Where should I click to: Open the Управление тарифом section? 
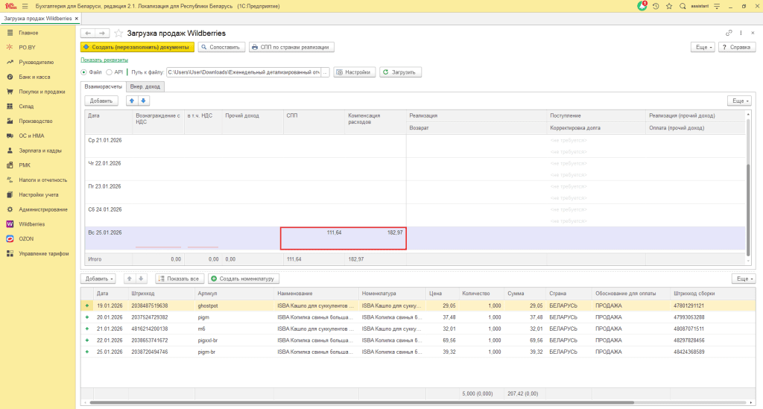coord(44,253)
